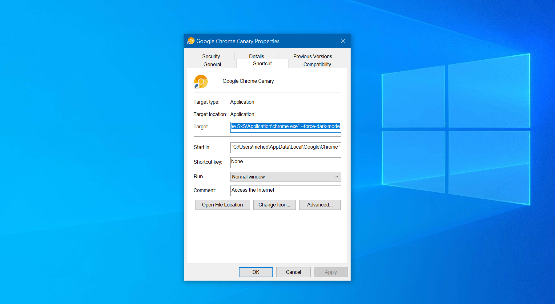Close the Properties dialog with the X
This screenshot has height=304, width=555.
[343, 41]
